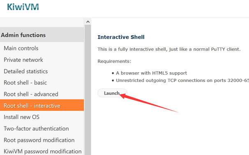Click the Launch button
This screenshot has width=249, height=155.
pos(112,93)
